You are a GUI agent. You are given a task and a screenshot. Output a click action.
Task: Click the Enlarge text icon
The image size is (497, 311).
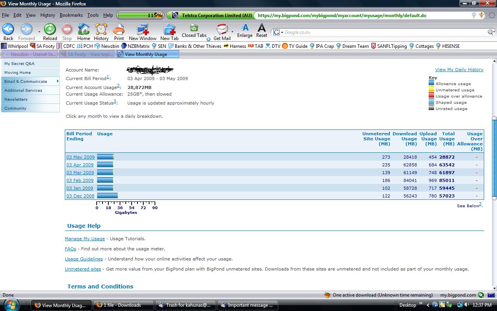[x=245, y=28]
